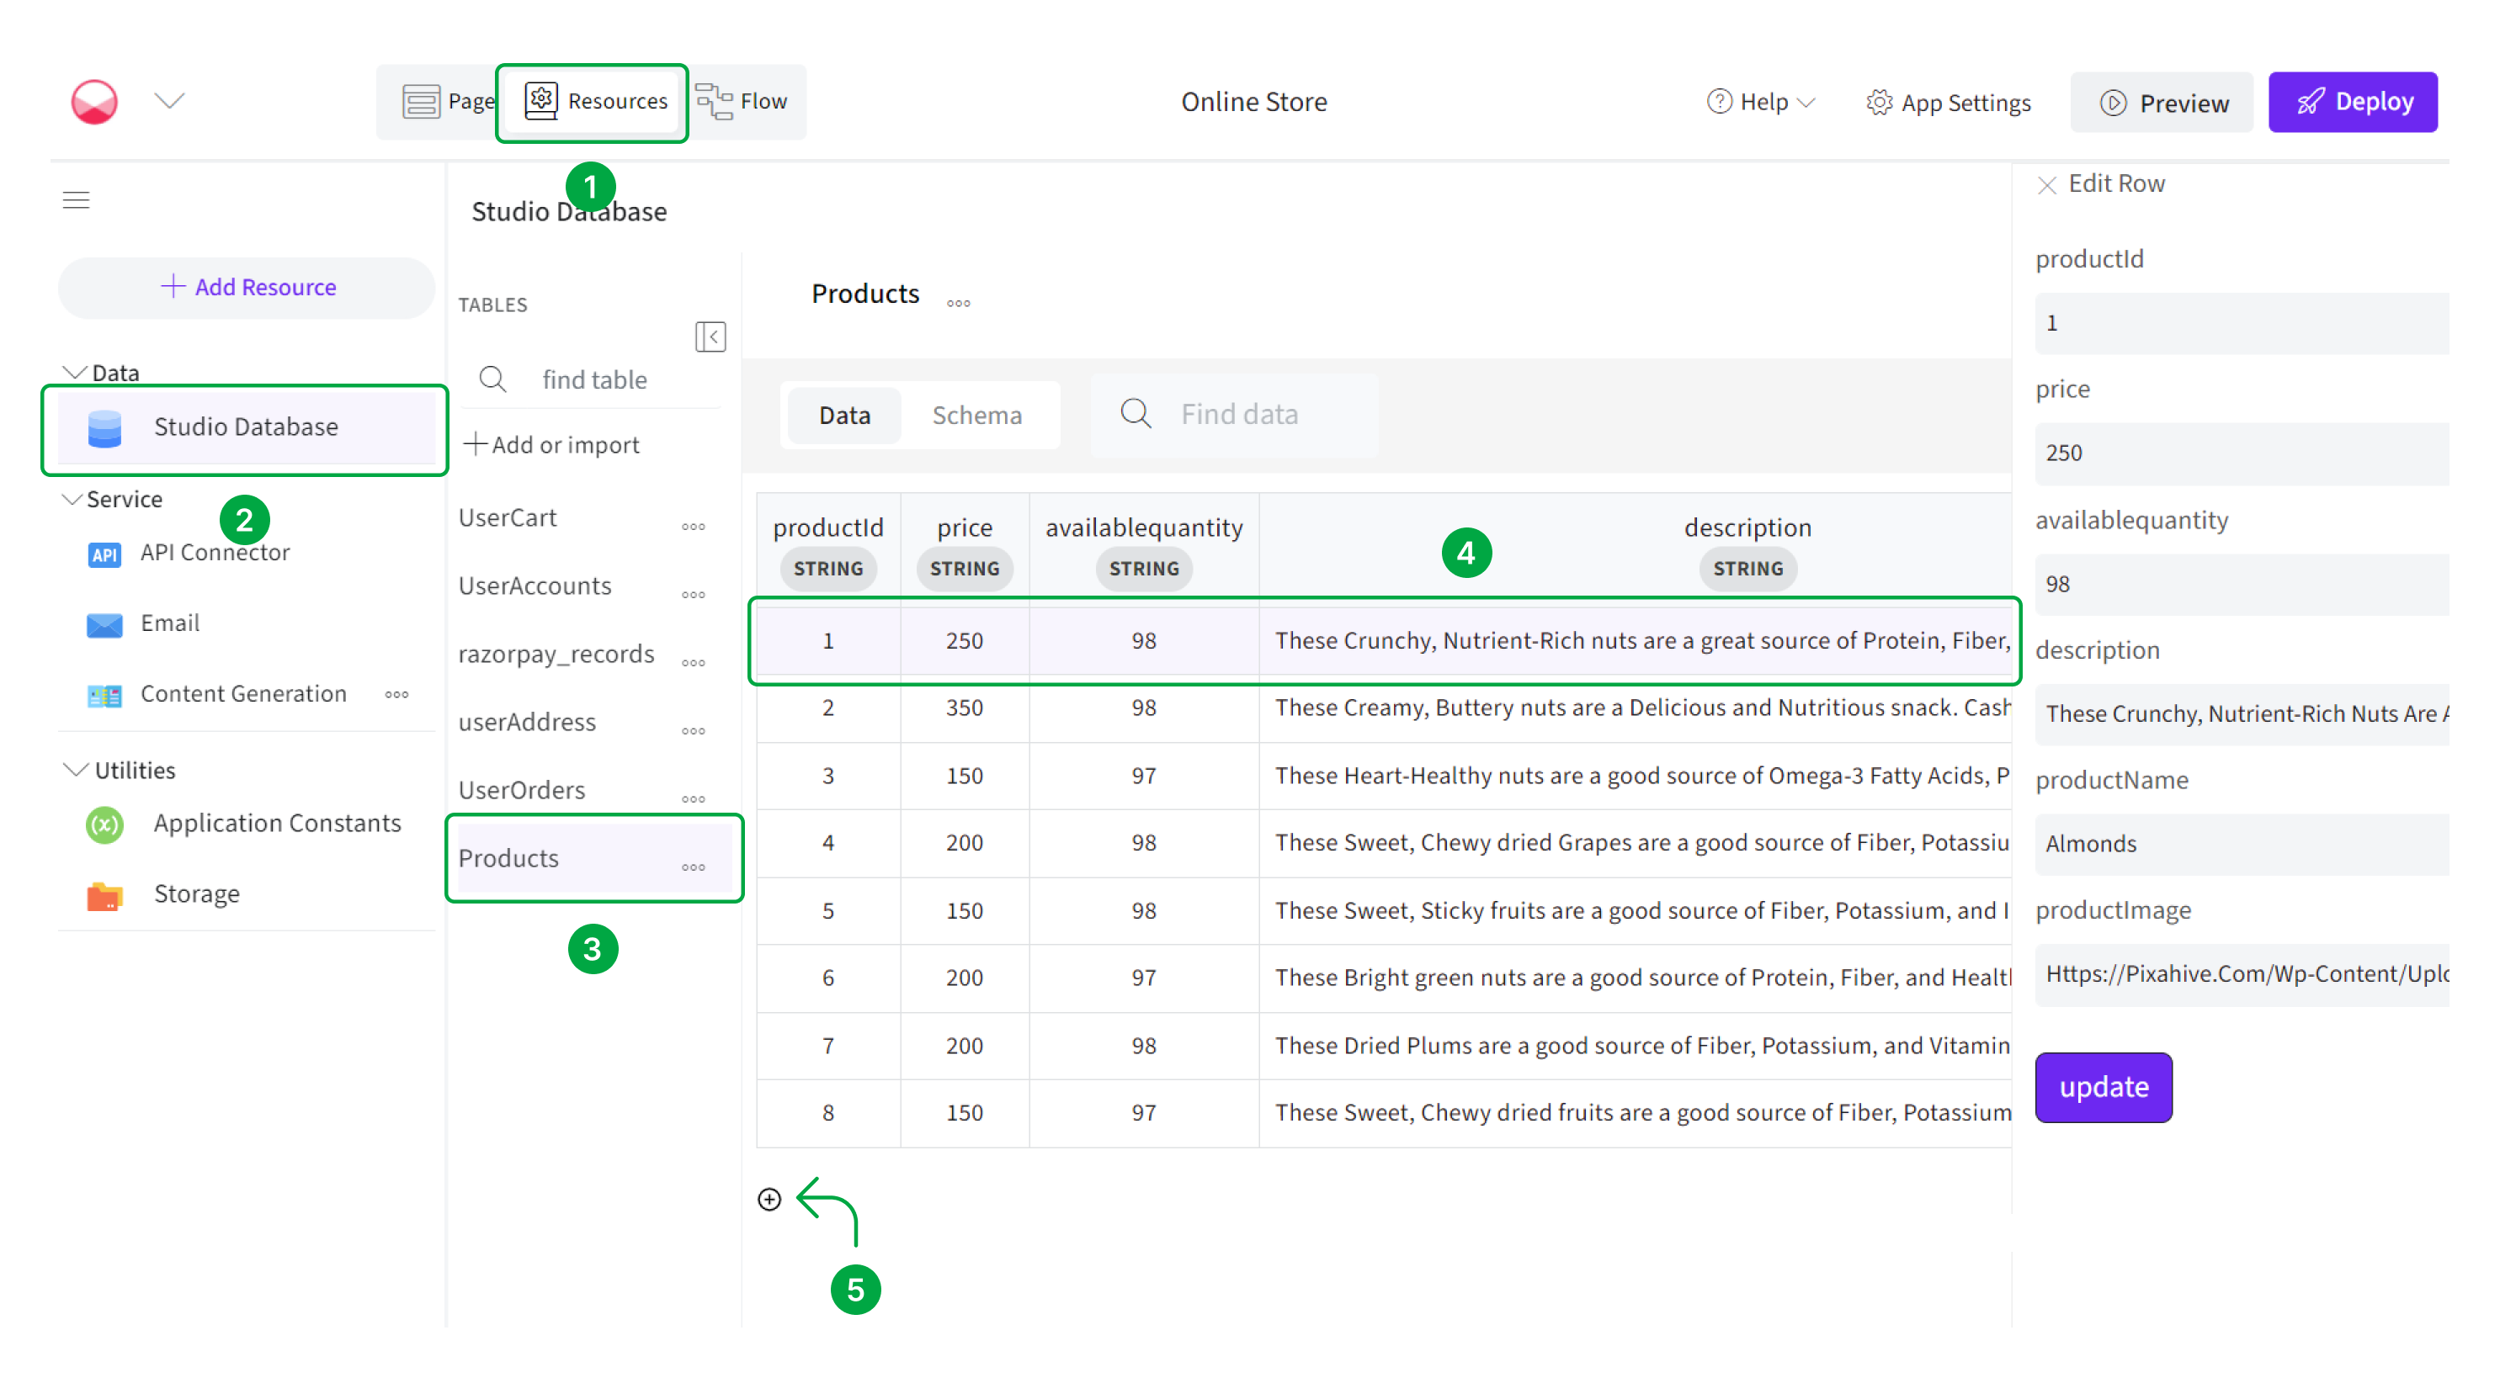Image resolution: width=2500 pixels, height=1378 pixels.
Task: Open the app logo dropdown chevron
Action: tap(170, 101)
